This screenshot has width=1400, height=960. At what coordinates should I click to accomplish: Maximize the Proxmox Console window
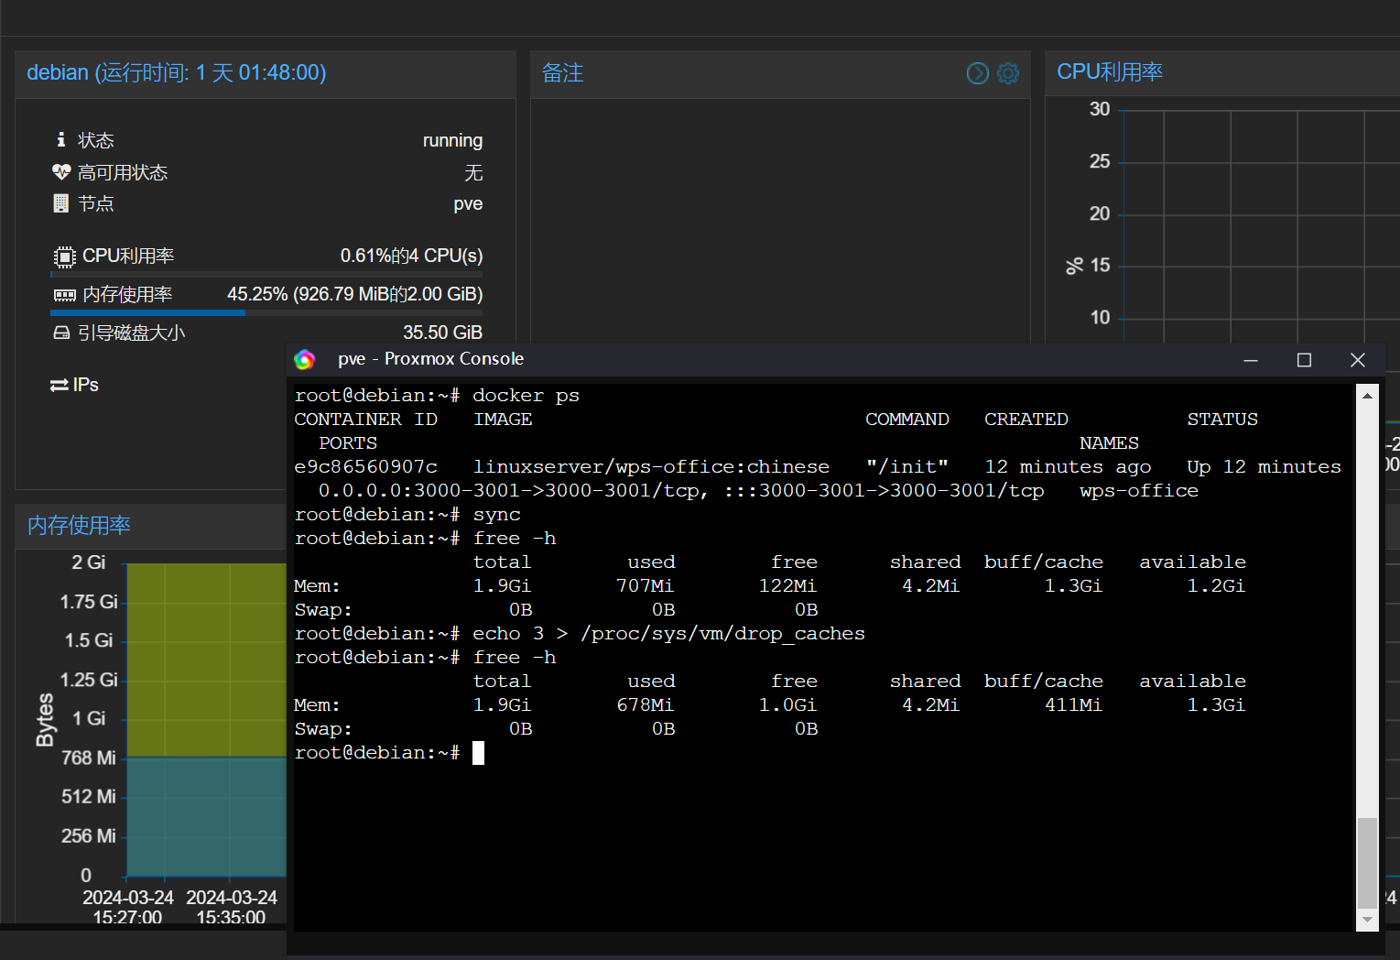click(1304, 360)
